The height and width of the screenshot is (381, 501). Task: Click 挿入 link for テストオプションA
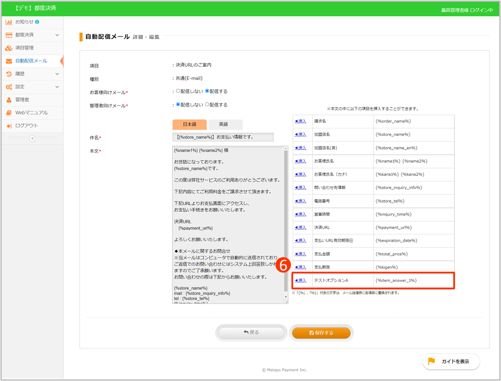point(301,281)
